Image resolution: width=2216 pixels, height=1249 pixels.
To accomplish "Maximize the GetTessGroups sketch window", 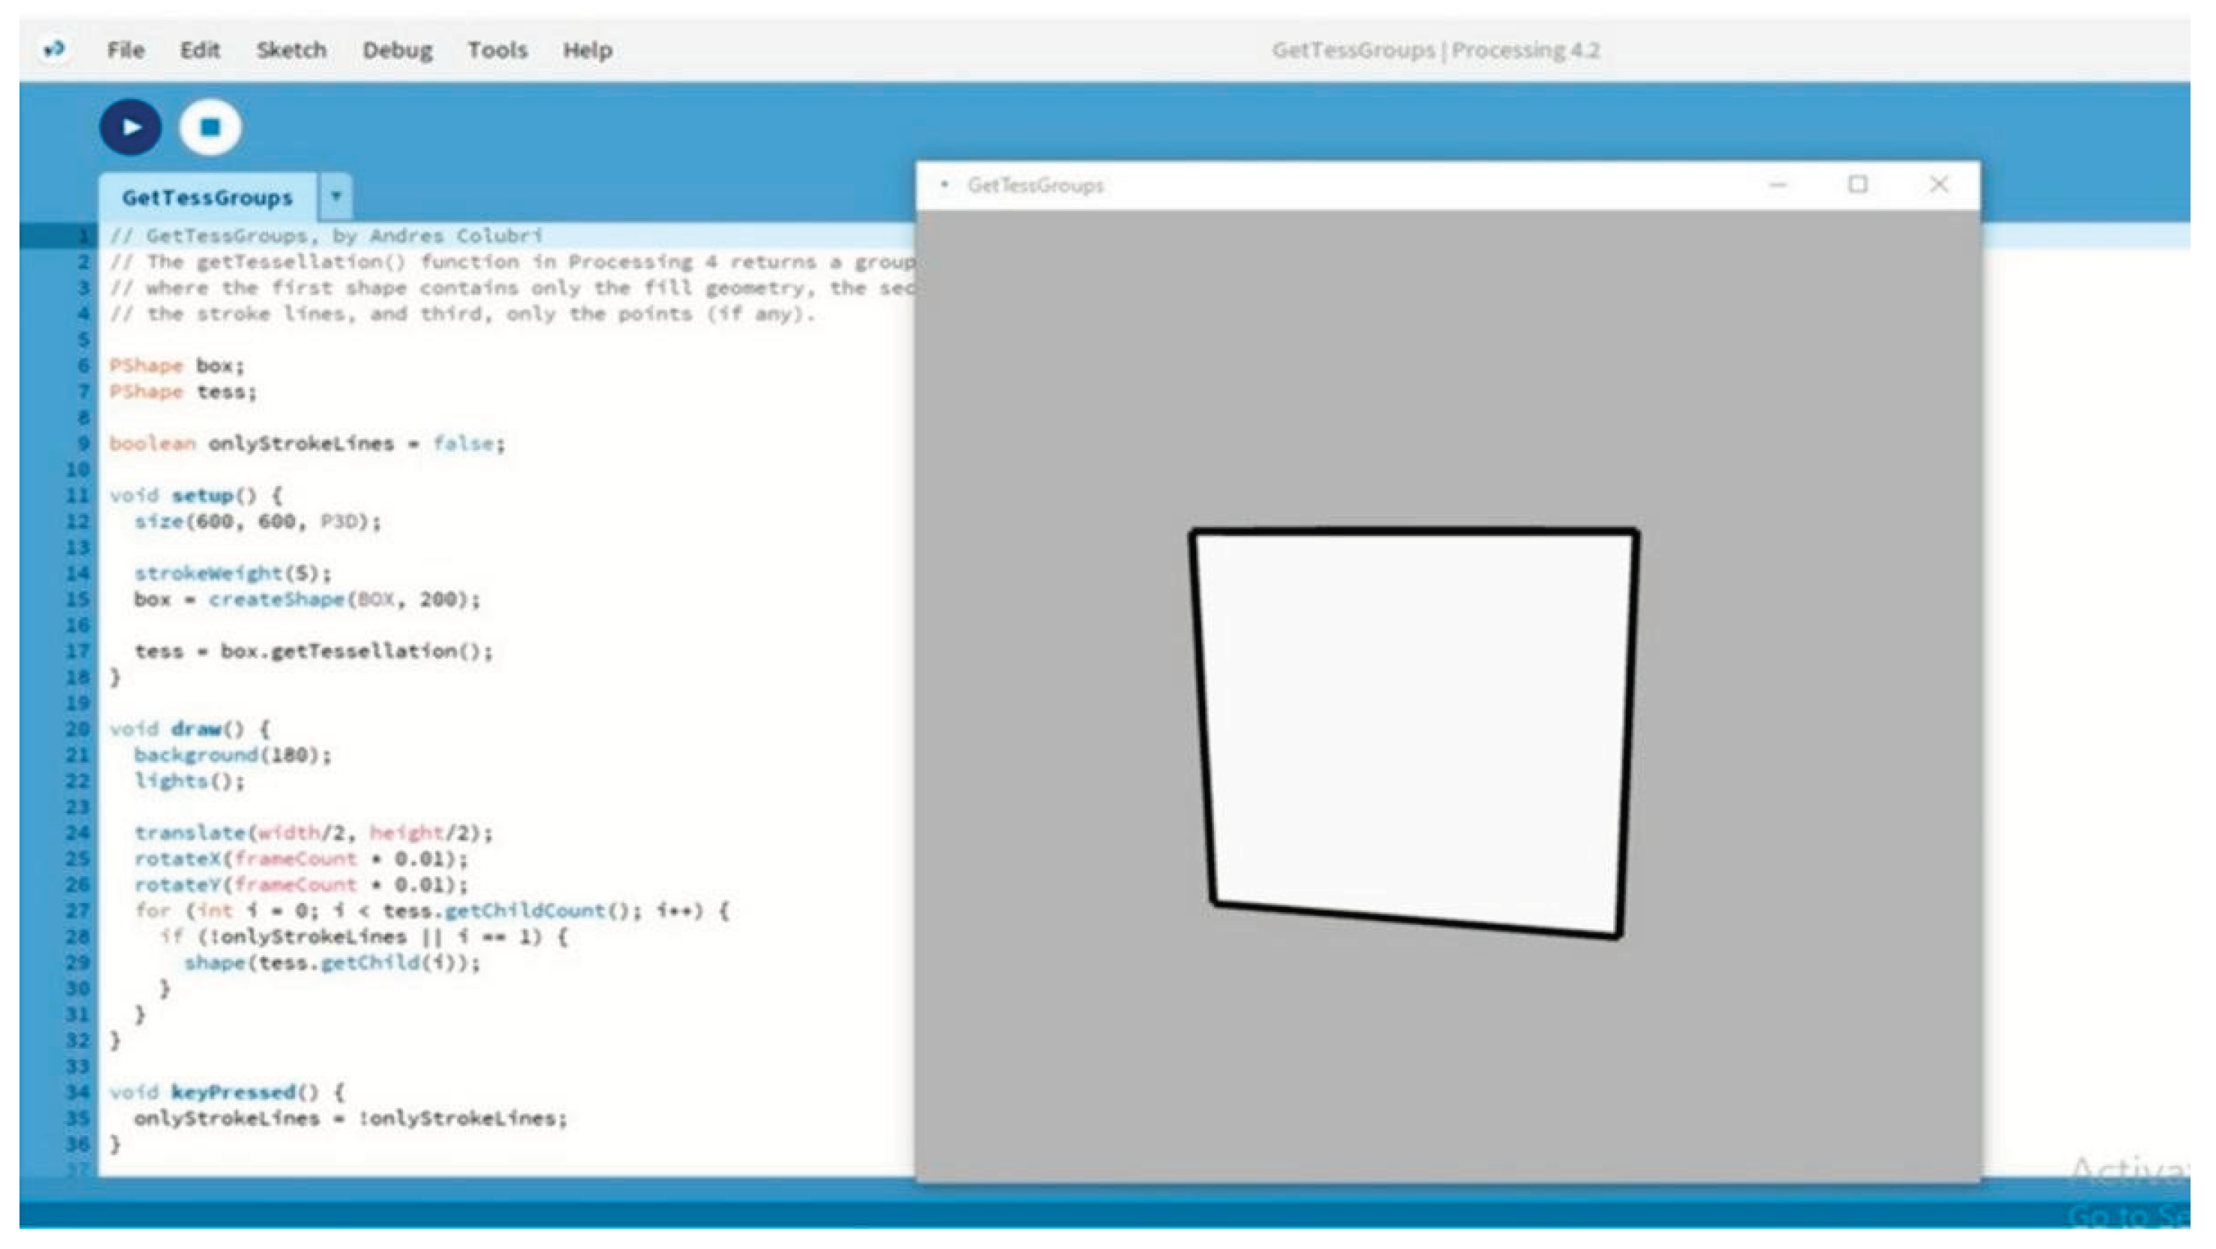I will 1857,185.
